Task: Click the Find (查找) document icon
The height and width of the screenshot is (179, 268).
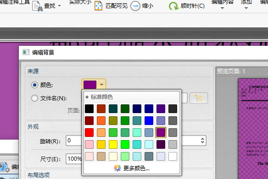Action: [37, 6]
